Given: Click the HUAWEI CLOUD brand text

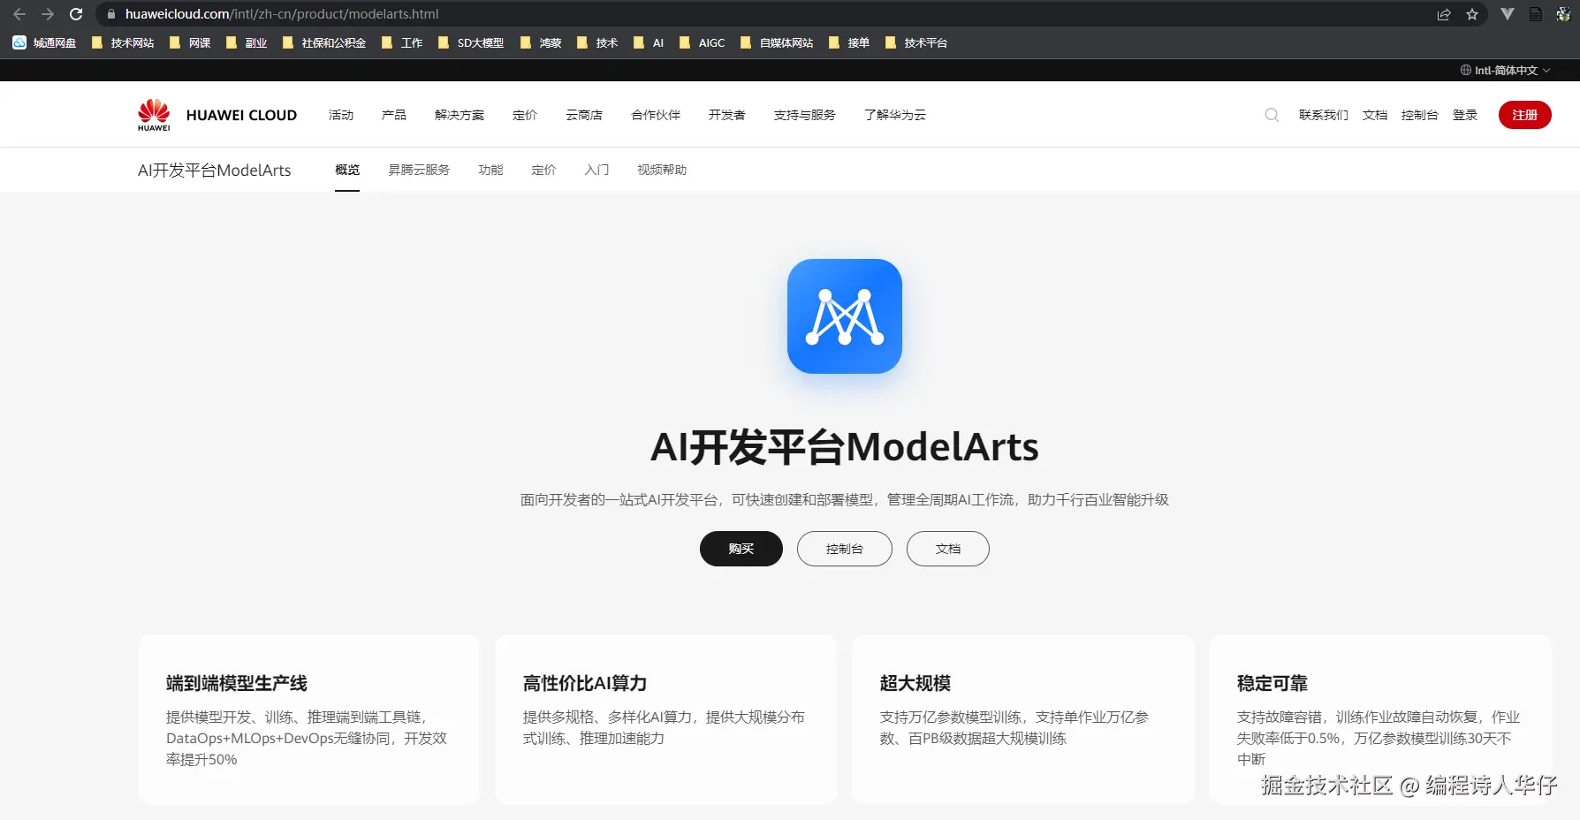Looking at the screenshot, I should coord(241,115).
